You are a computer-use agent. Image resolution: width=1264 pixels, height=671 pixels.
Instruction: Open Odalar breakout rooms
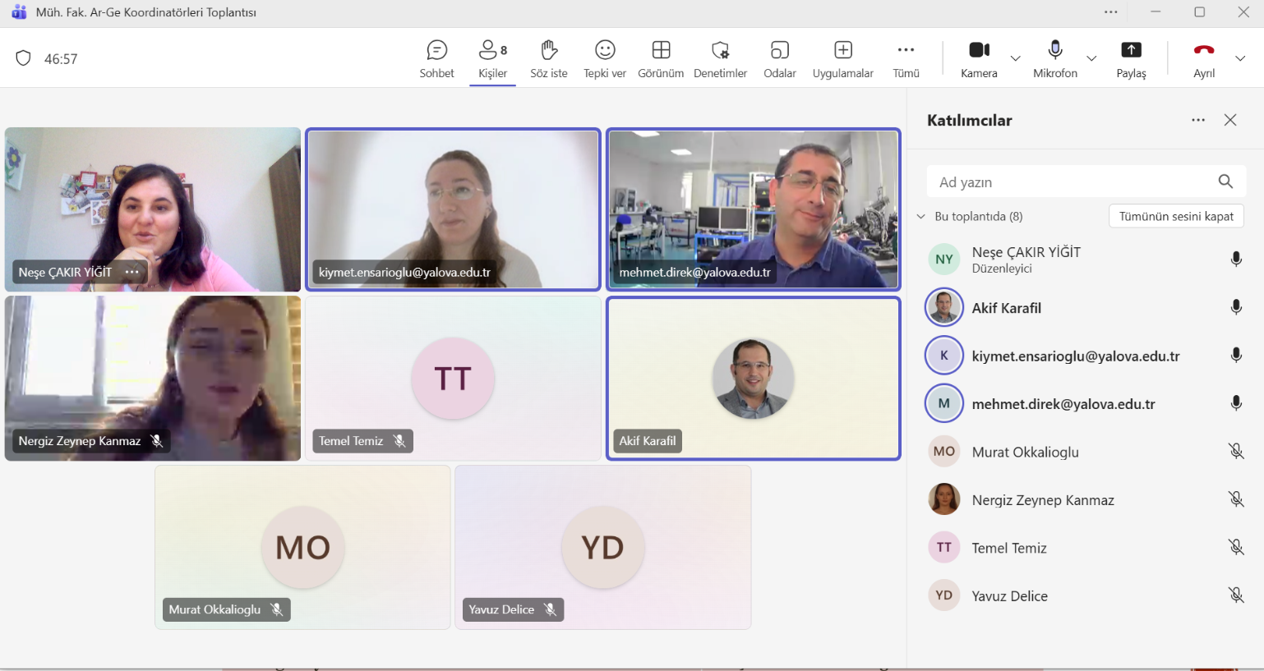click(779, 59)
